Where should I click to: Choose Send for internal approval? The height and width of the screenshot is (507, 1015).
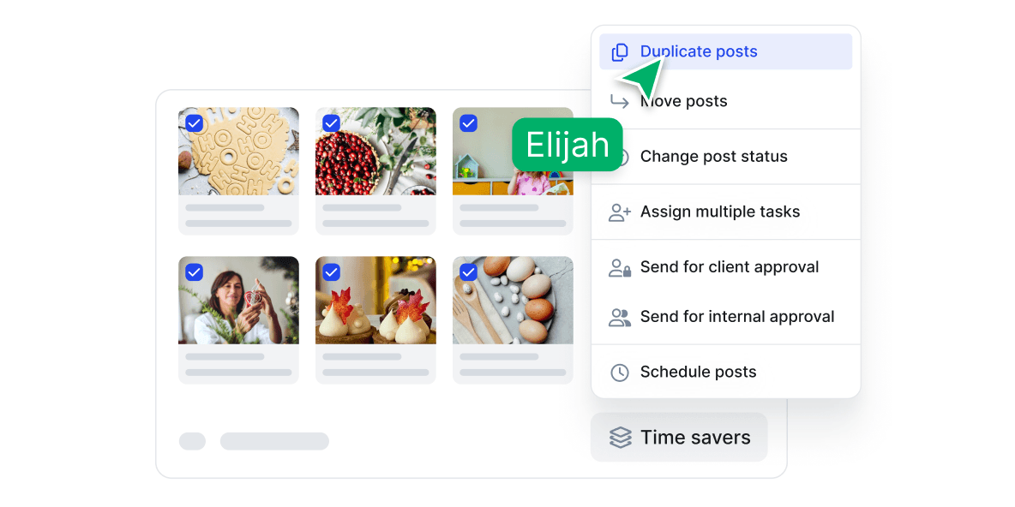[x=737, y=317]
